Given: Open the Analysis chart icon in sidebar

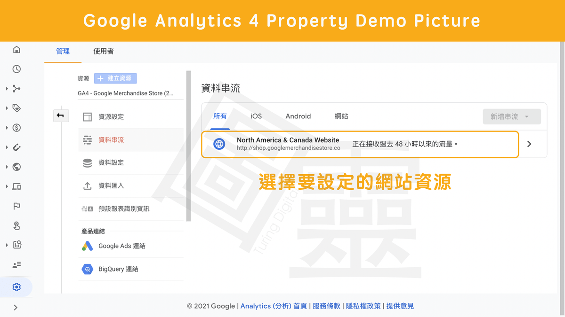Looking at the screenshot, I should coord(16,245).
